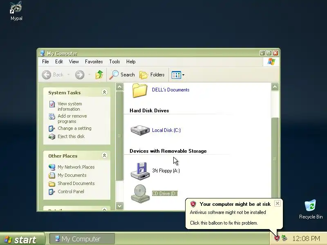This screenshot has width=327, height=245.
Task: Toggle the partially visible Details panel chevron
Action: pos(104,209)
